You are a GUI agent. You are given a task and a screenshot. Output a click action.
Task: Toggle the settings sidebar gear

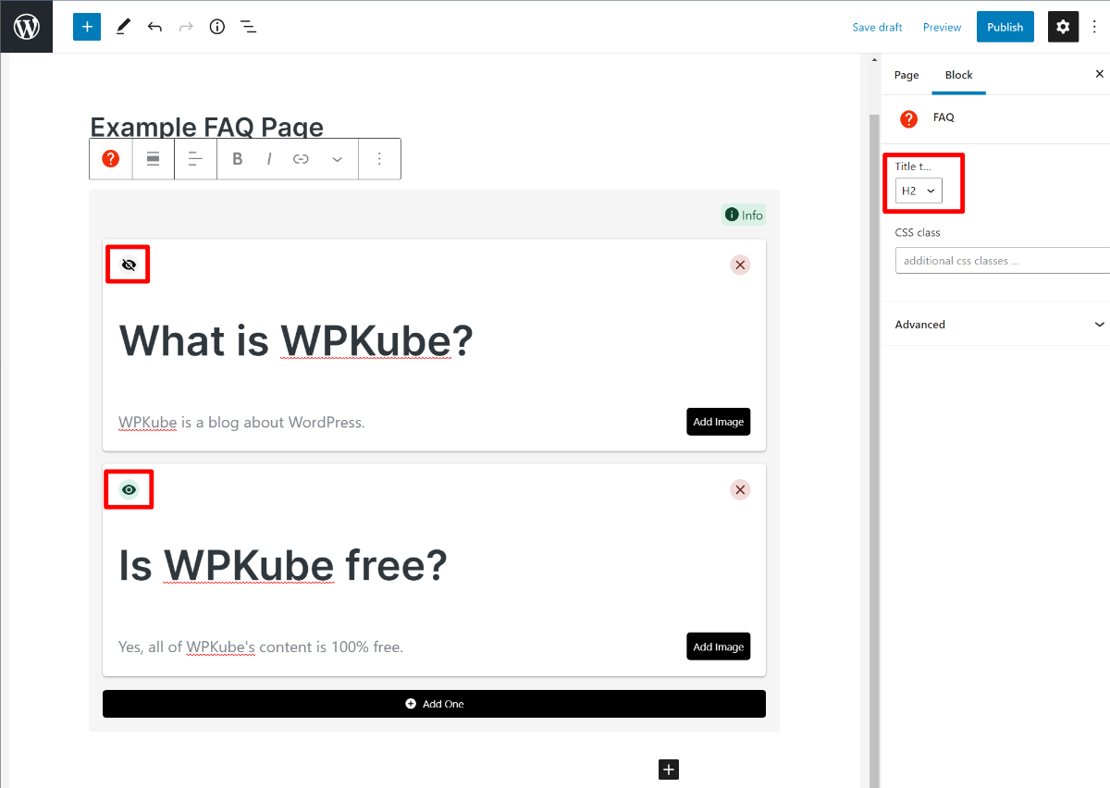(x=1063, y=27)
